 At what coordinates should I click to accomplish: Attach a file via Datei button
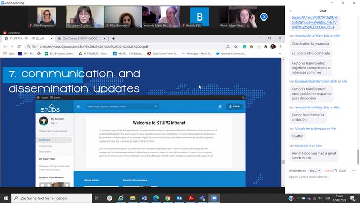340,171
